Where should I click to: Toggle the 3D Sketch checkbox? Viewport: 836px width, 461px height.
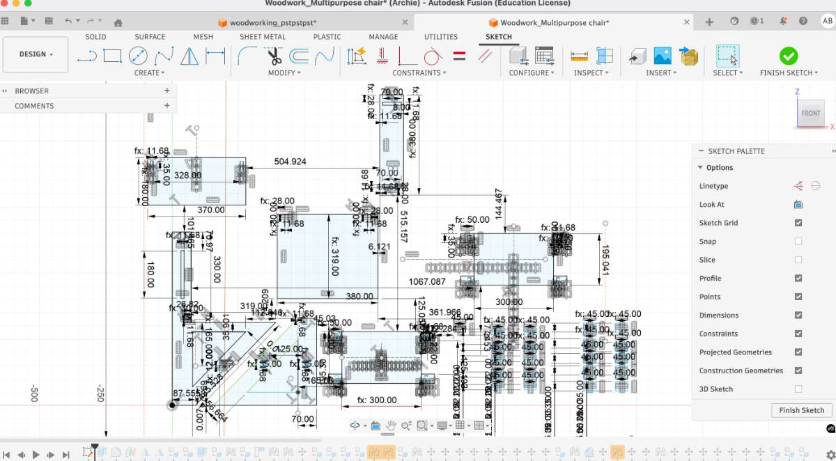click(x=798, y=389)
